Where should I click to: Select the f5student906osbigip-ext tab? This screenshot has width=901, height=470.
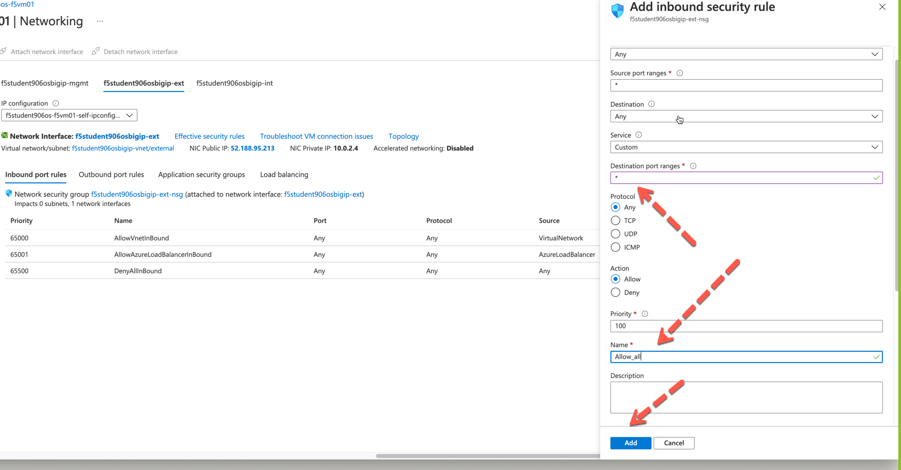point(143,83)
